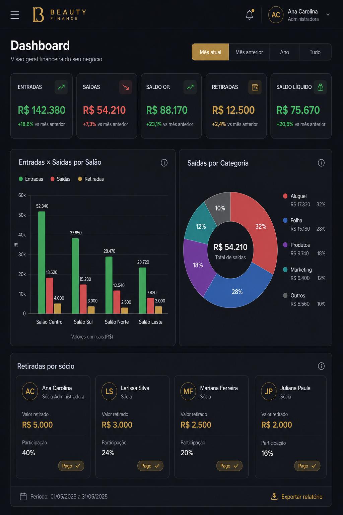The width and height of the screenshot is (343, 515).
Task: Open info icon for Entradas × Saídas chart
Action: (164, 163)
